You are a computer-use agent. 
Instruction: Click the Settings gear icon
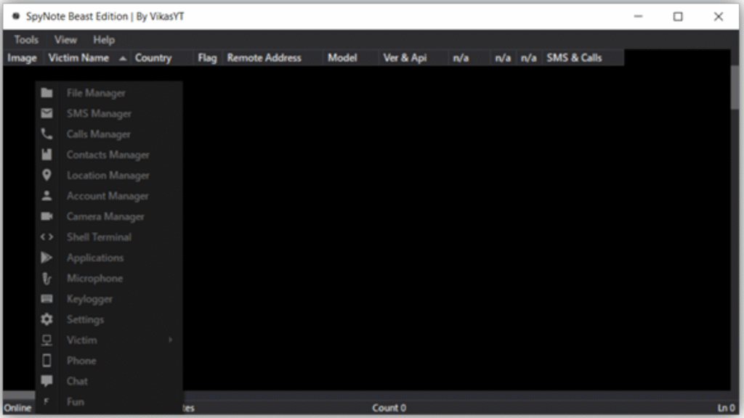click(47, 319)
